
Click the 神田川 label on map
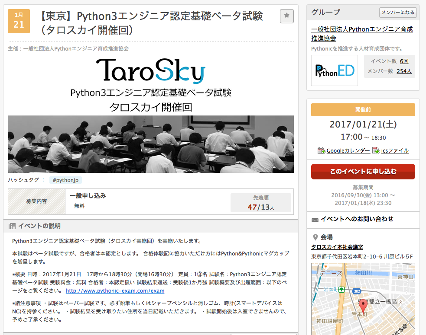[364, 273]
